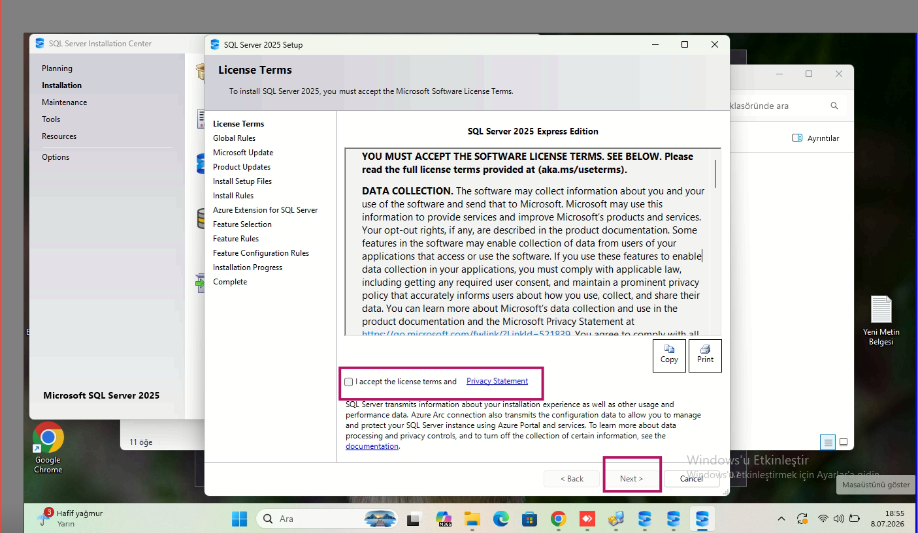Open Installation in SQL Server Installation Center
The image size is (918, 533).
pyautogui.click(x=61, y=85)
